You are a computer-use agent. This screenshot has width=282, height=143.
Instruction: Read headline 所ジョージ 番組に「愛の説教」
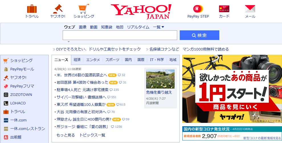click(x=83, y=127)
